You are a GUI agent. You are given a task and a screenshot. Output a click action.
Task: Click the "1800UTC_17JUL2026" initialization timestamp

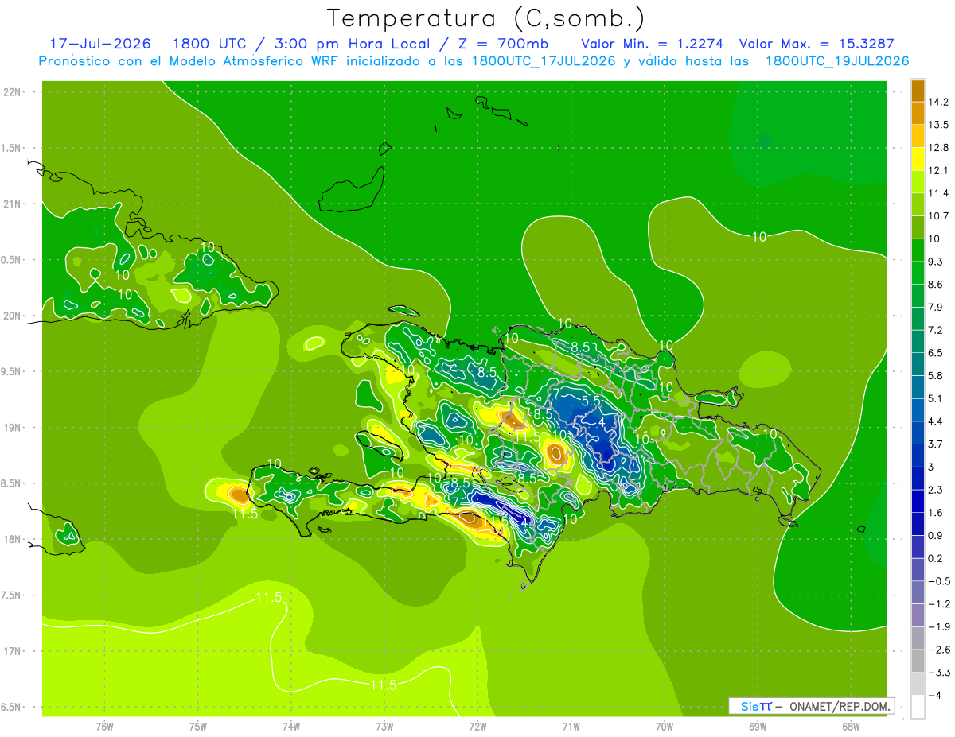coord(544,61)
